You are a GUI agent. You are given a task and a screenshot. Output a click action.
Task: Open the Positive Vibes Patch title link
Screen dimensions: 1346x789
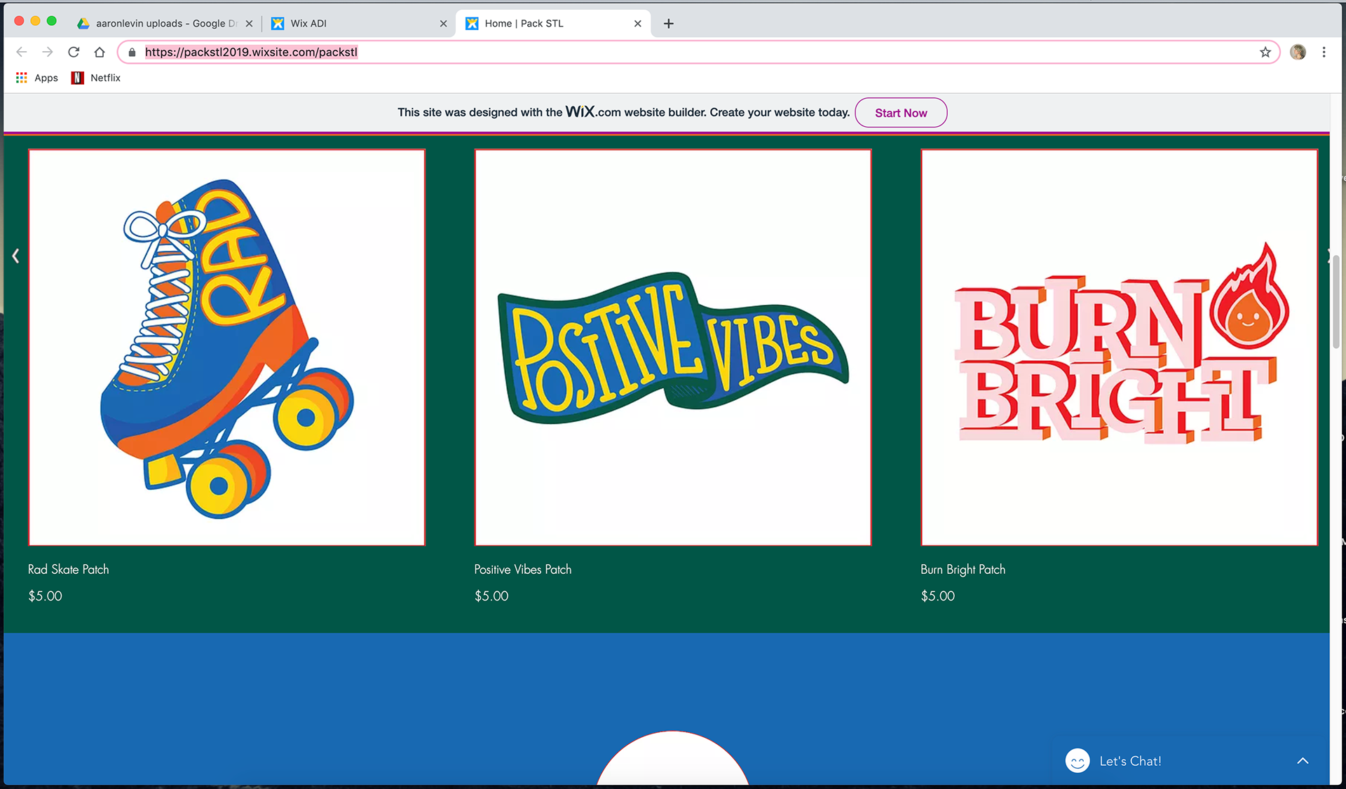point(523,570)
